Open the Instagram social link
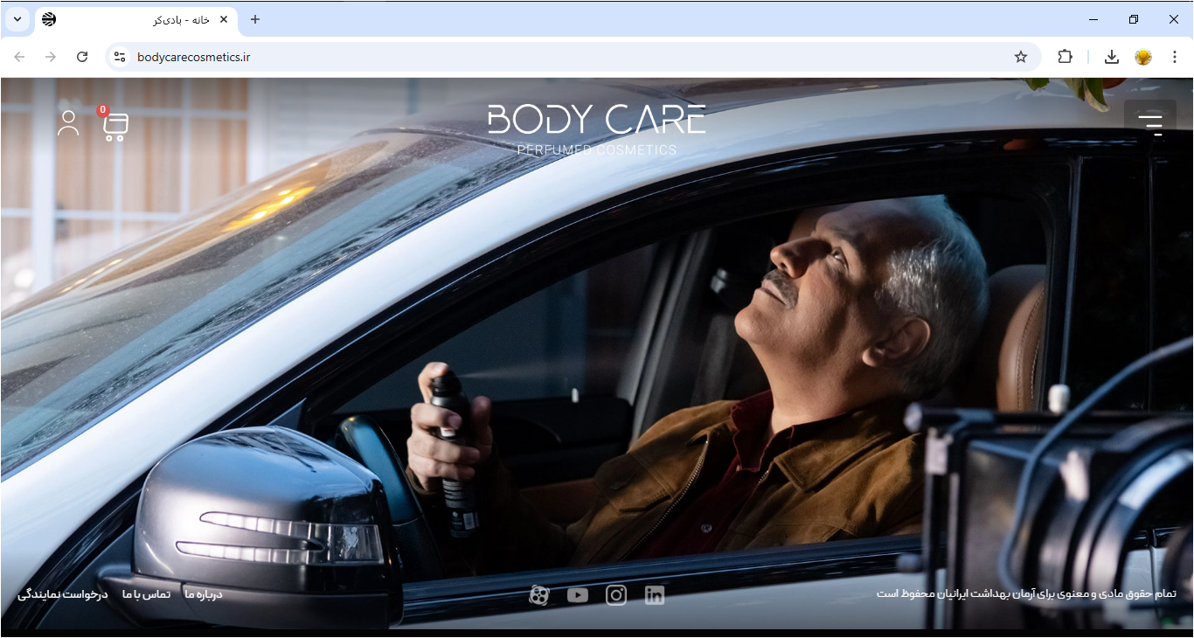This screenshot has height=638, width=1194. tap(616, 595)
